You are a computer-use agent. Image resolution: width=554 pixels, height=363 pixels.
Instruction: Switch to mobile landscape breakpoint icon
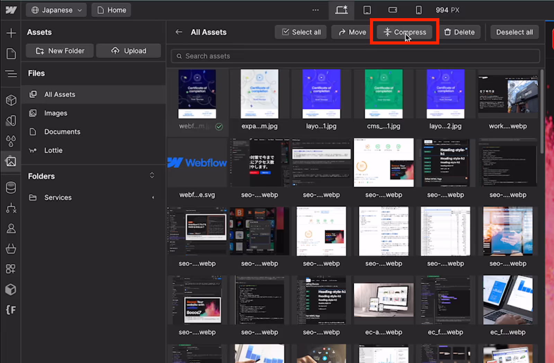[x=393, y=10]
